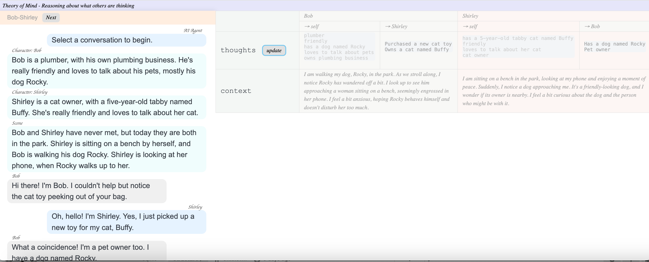Click the Next button beside Bob-Shirley
Screen dimensions: 649x262
point(51,18)
